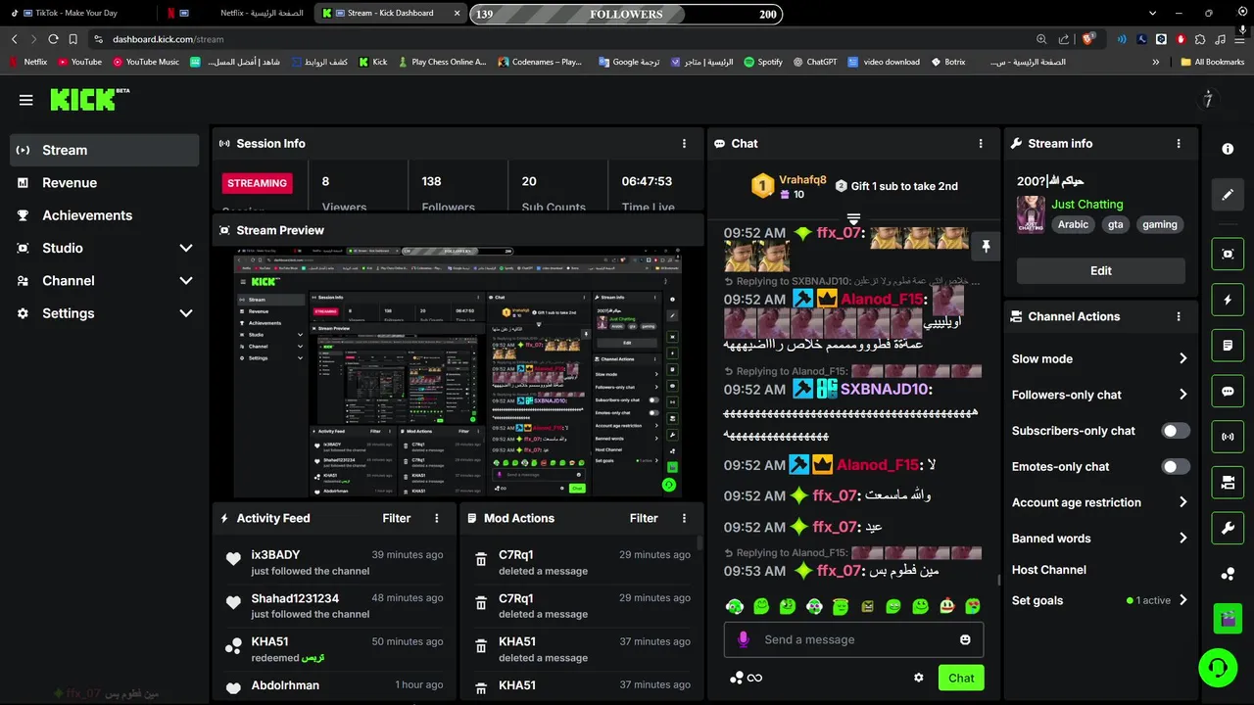Screen dimensions: 1254x705
Task: Toggle Emotes-only chat switch
Action: coord(1176,467)
